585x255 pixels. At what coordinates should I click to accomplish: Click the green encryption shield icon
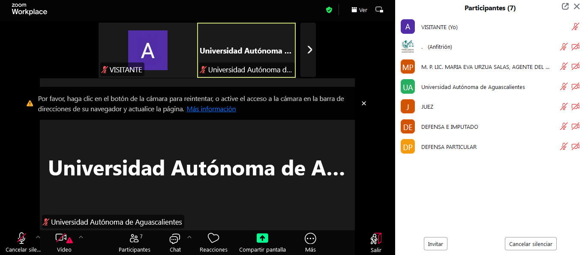pos(329,10)
